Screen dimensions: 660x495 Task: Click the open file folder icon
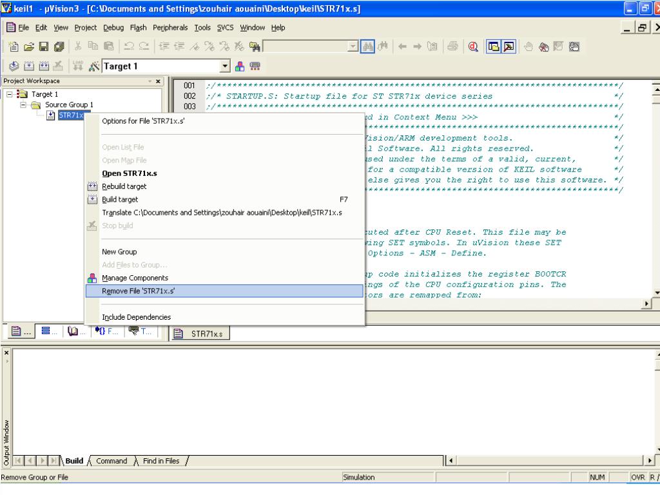28,46
